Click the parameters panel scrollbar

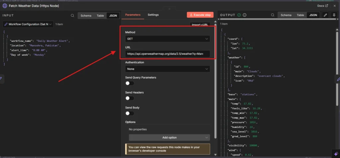215,80
